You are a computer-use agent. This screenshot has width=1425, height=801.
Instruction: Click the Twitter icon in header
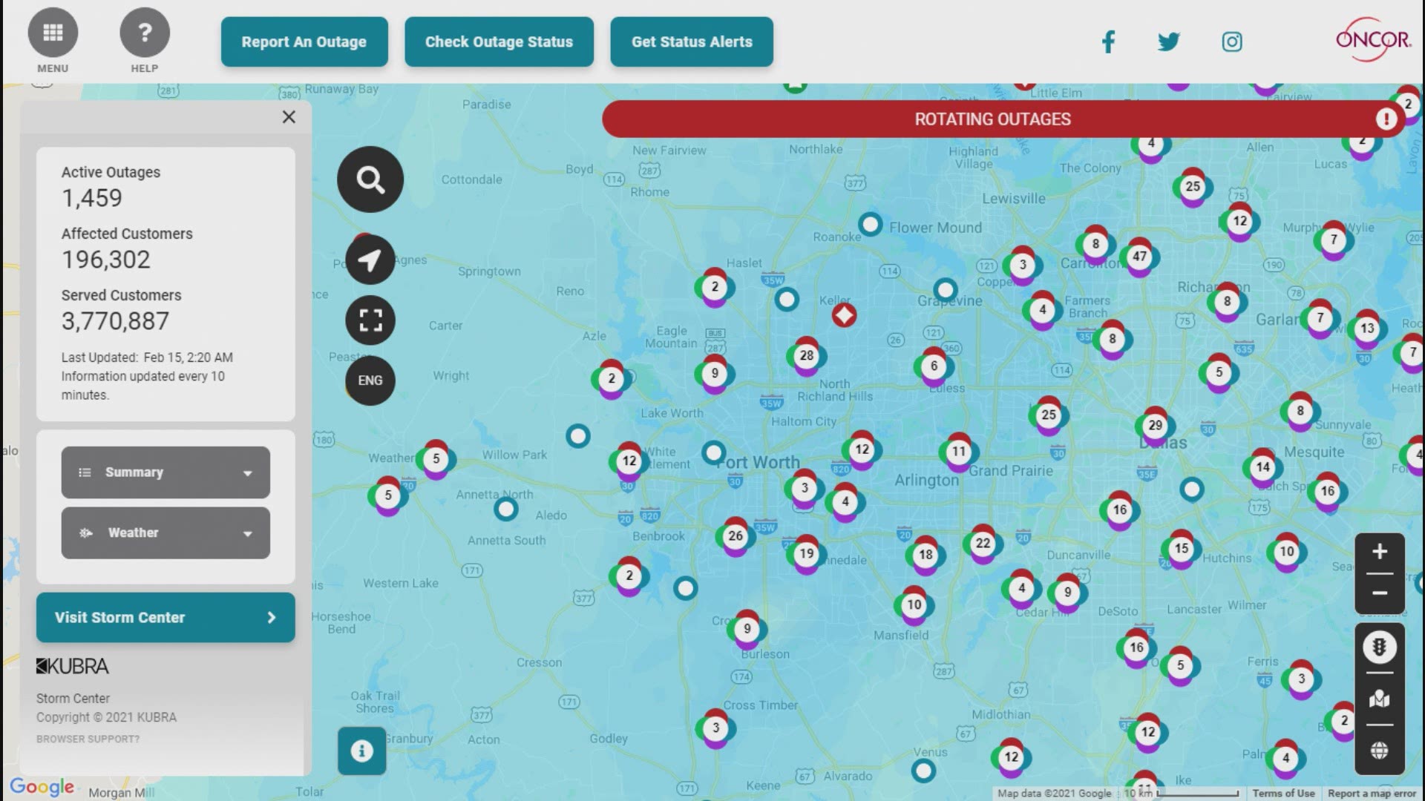click(1169, 41)
